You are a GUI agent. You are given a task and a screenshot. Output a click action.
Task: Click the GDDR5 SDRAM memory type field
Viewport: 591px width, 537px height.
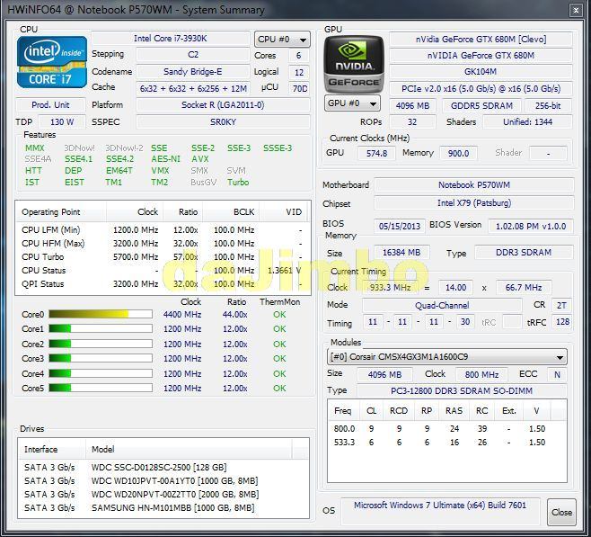(481, 106)
